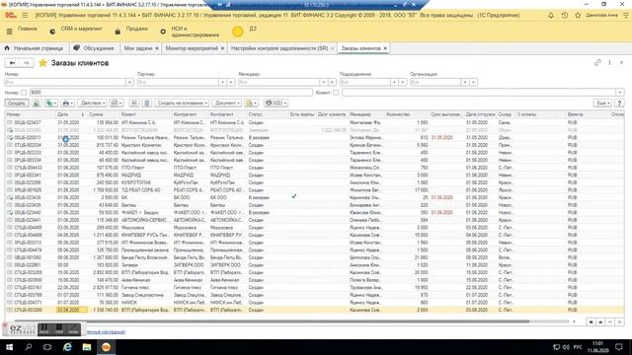Close the Заказы клиентов tab
The height and width of the screenshot is (355, 632).
pos(385,48)
